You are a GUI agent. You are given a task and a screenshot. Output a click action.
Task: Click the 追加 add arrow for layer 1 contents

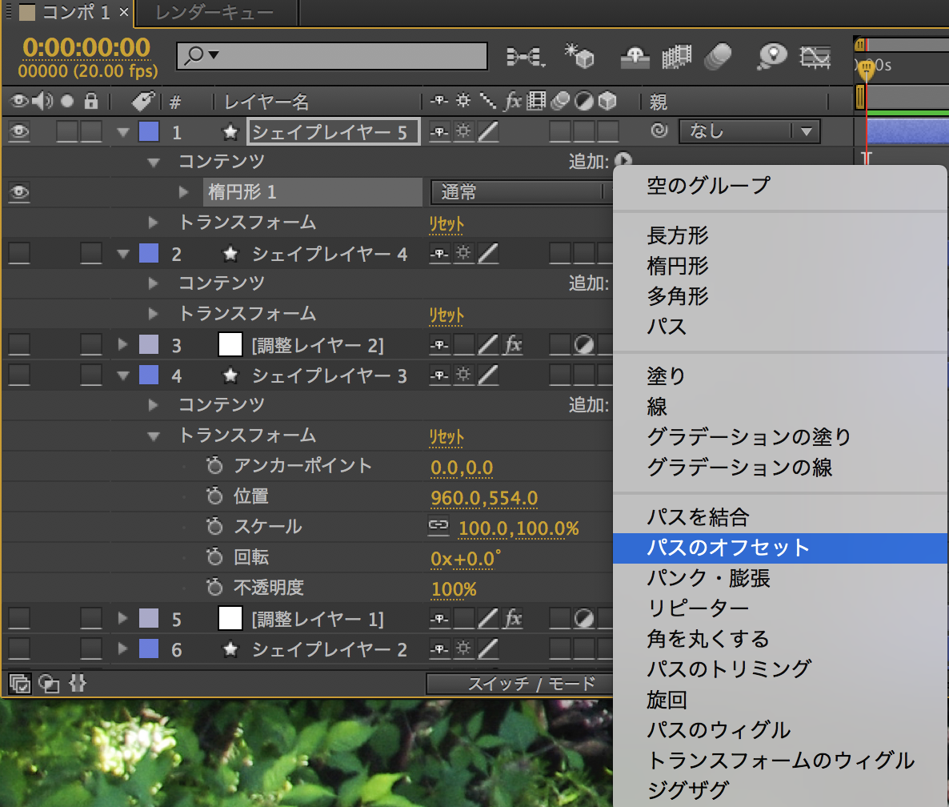[623, 160]
